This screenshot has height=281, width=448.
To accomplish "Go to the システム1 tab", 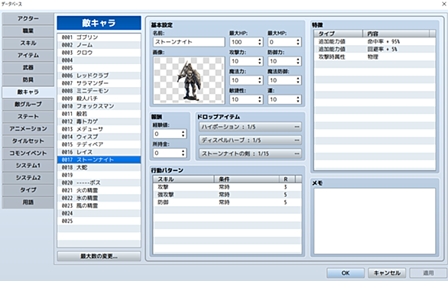I will point(28,166).
